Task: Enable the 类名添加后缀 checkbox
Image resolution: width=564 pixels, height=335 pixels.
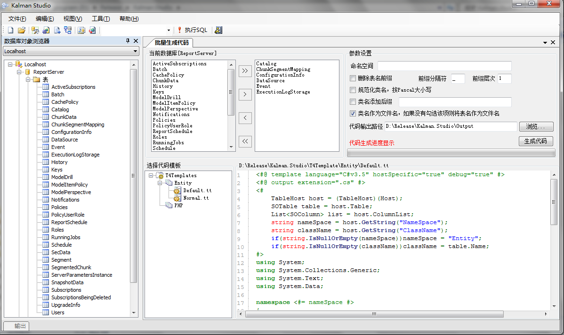Action: click(x=353, y=101)
